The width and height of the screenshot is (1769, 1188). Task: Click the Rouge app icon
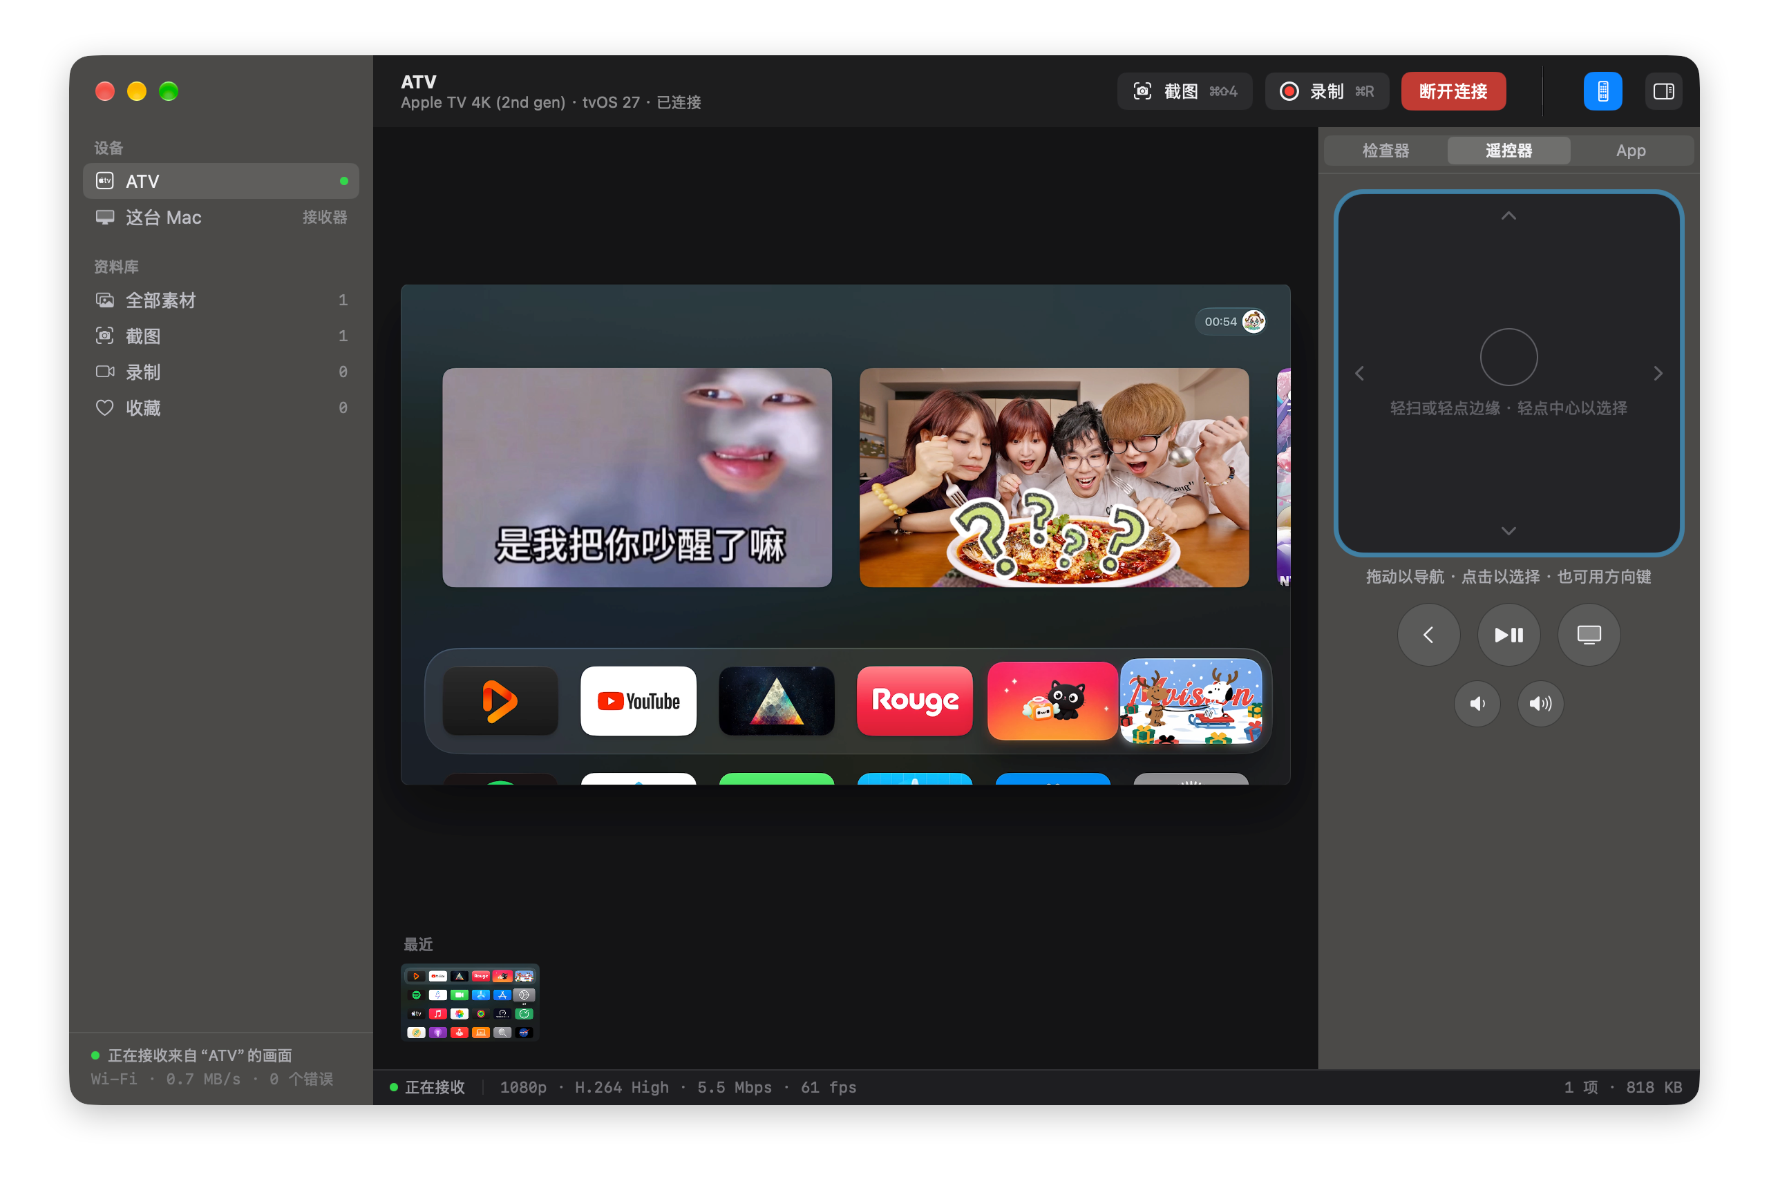(x=914, y=701)
